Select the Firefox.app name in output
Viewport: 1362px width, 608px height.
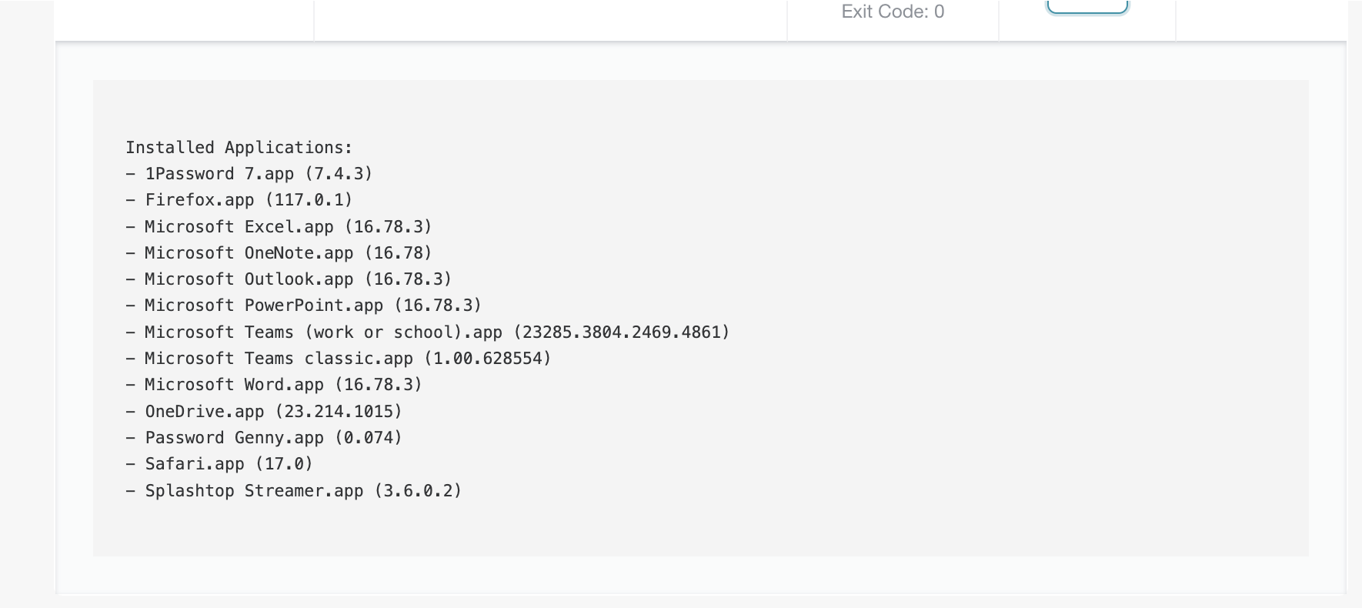(x=199, y=200)
